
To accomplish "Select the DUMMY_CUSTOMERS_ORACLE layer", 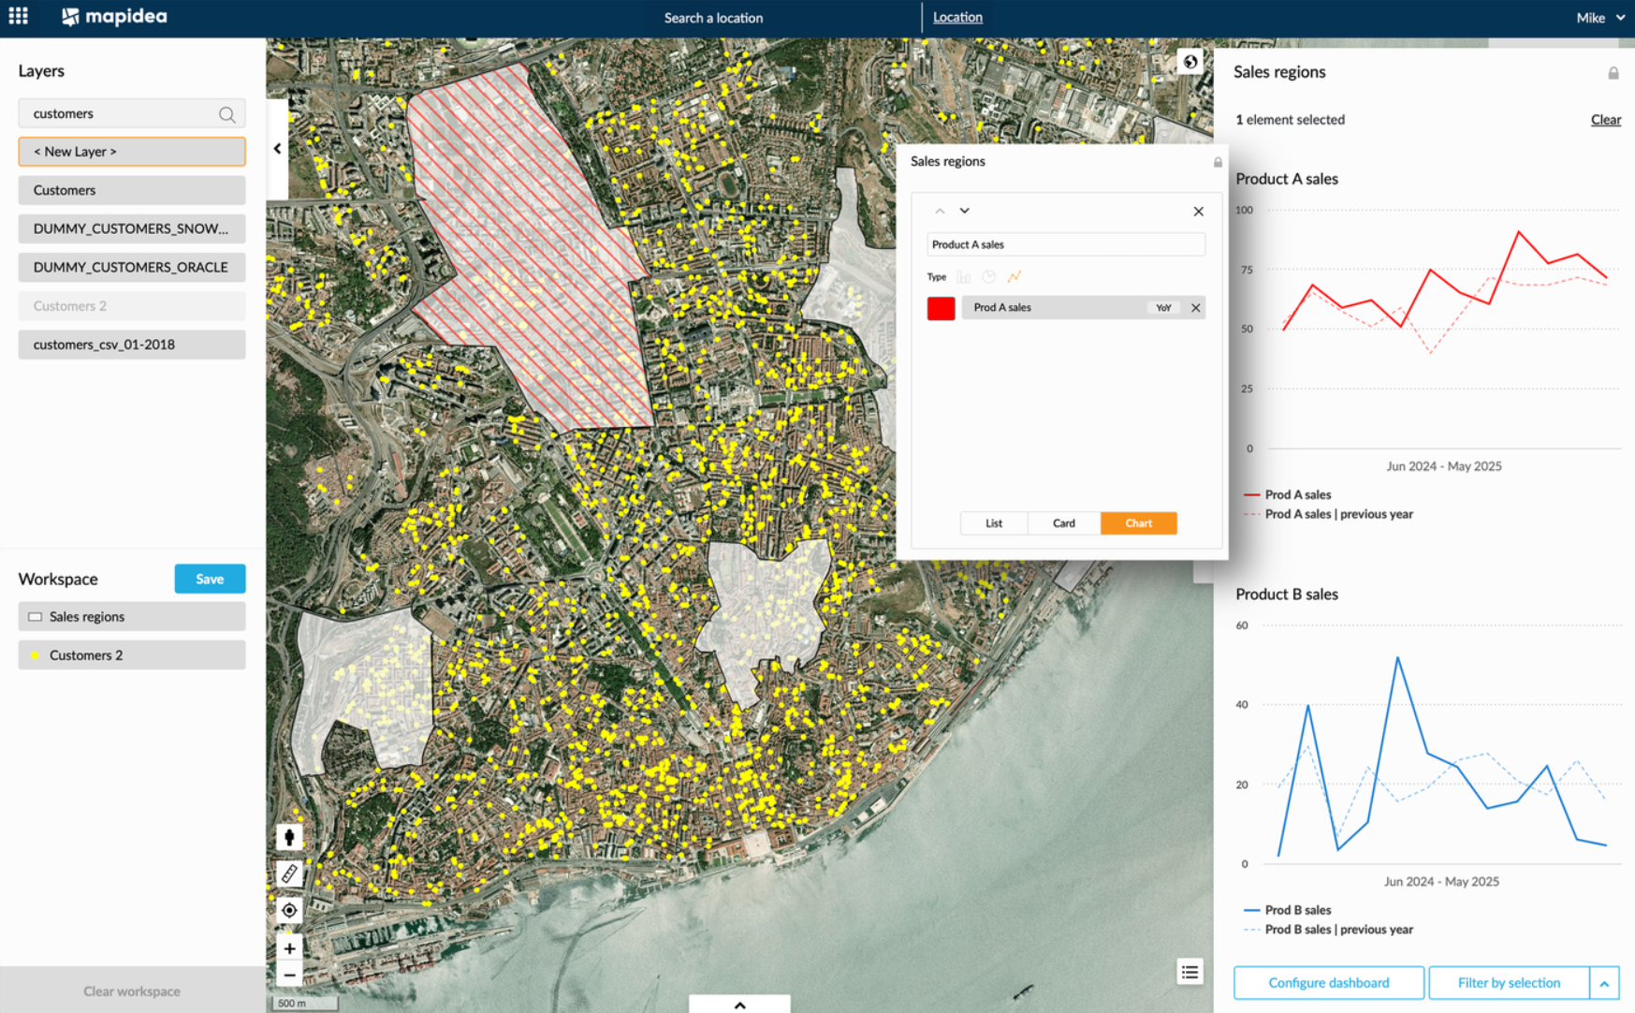I will 132,267.
